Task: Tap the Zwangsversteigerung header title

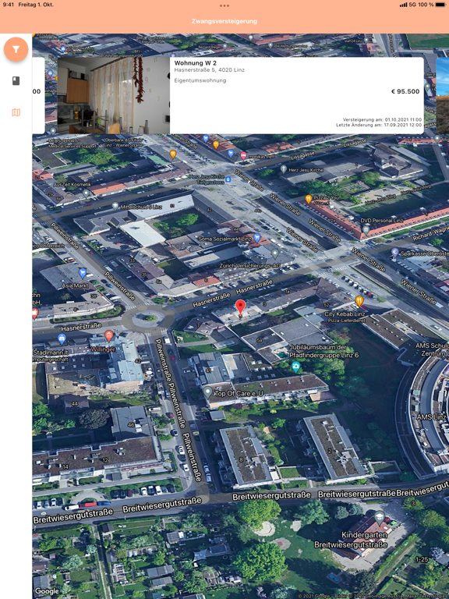Action: [x=224, y=21]
